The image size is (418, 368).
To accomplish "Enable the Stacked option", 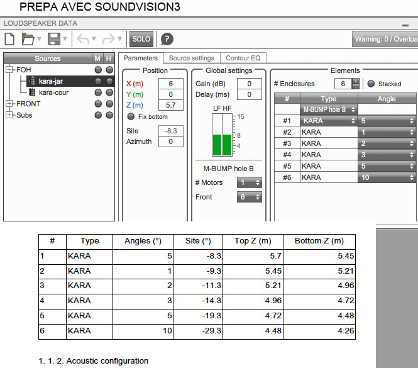I will [x=371, y=84].
